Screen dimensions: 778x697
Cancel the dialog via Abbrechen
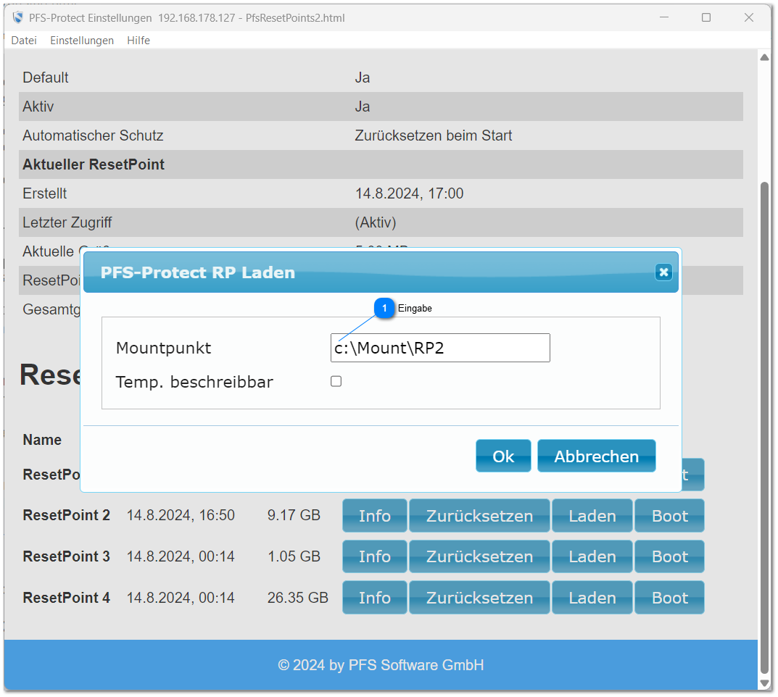click(596, 456)
